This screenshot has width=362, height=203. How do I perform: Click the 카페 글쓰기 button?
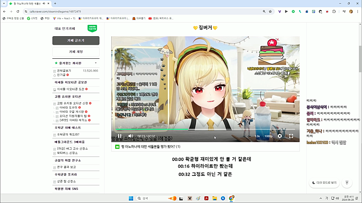click(76, 41)
